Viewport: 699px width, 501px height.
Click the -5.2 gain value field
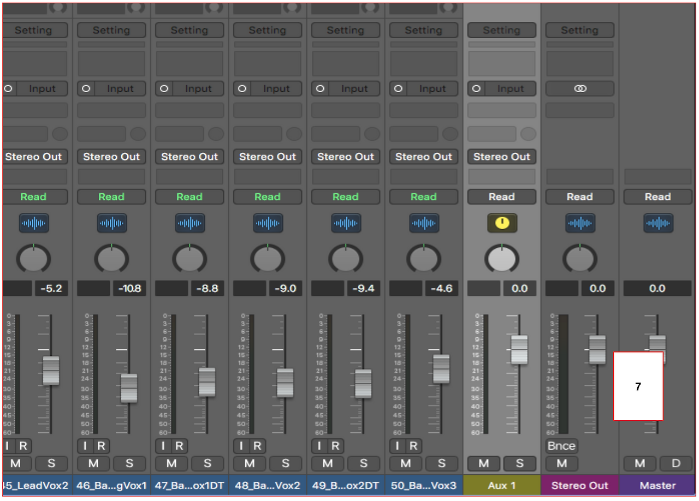tap(52, 288)
